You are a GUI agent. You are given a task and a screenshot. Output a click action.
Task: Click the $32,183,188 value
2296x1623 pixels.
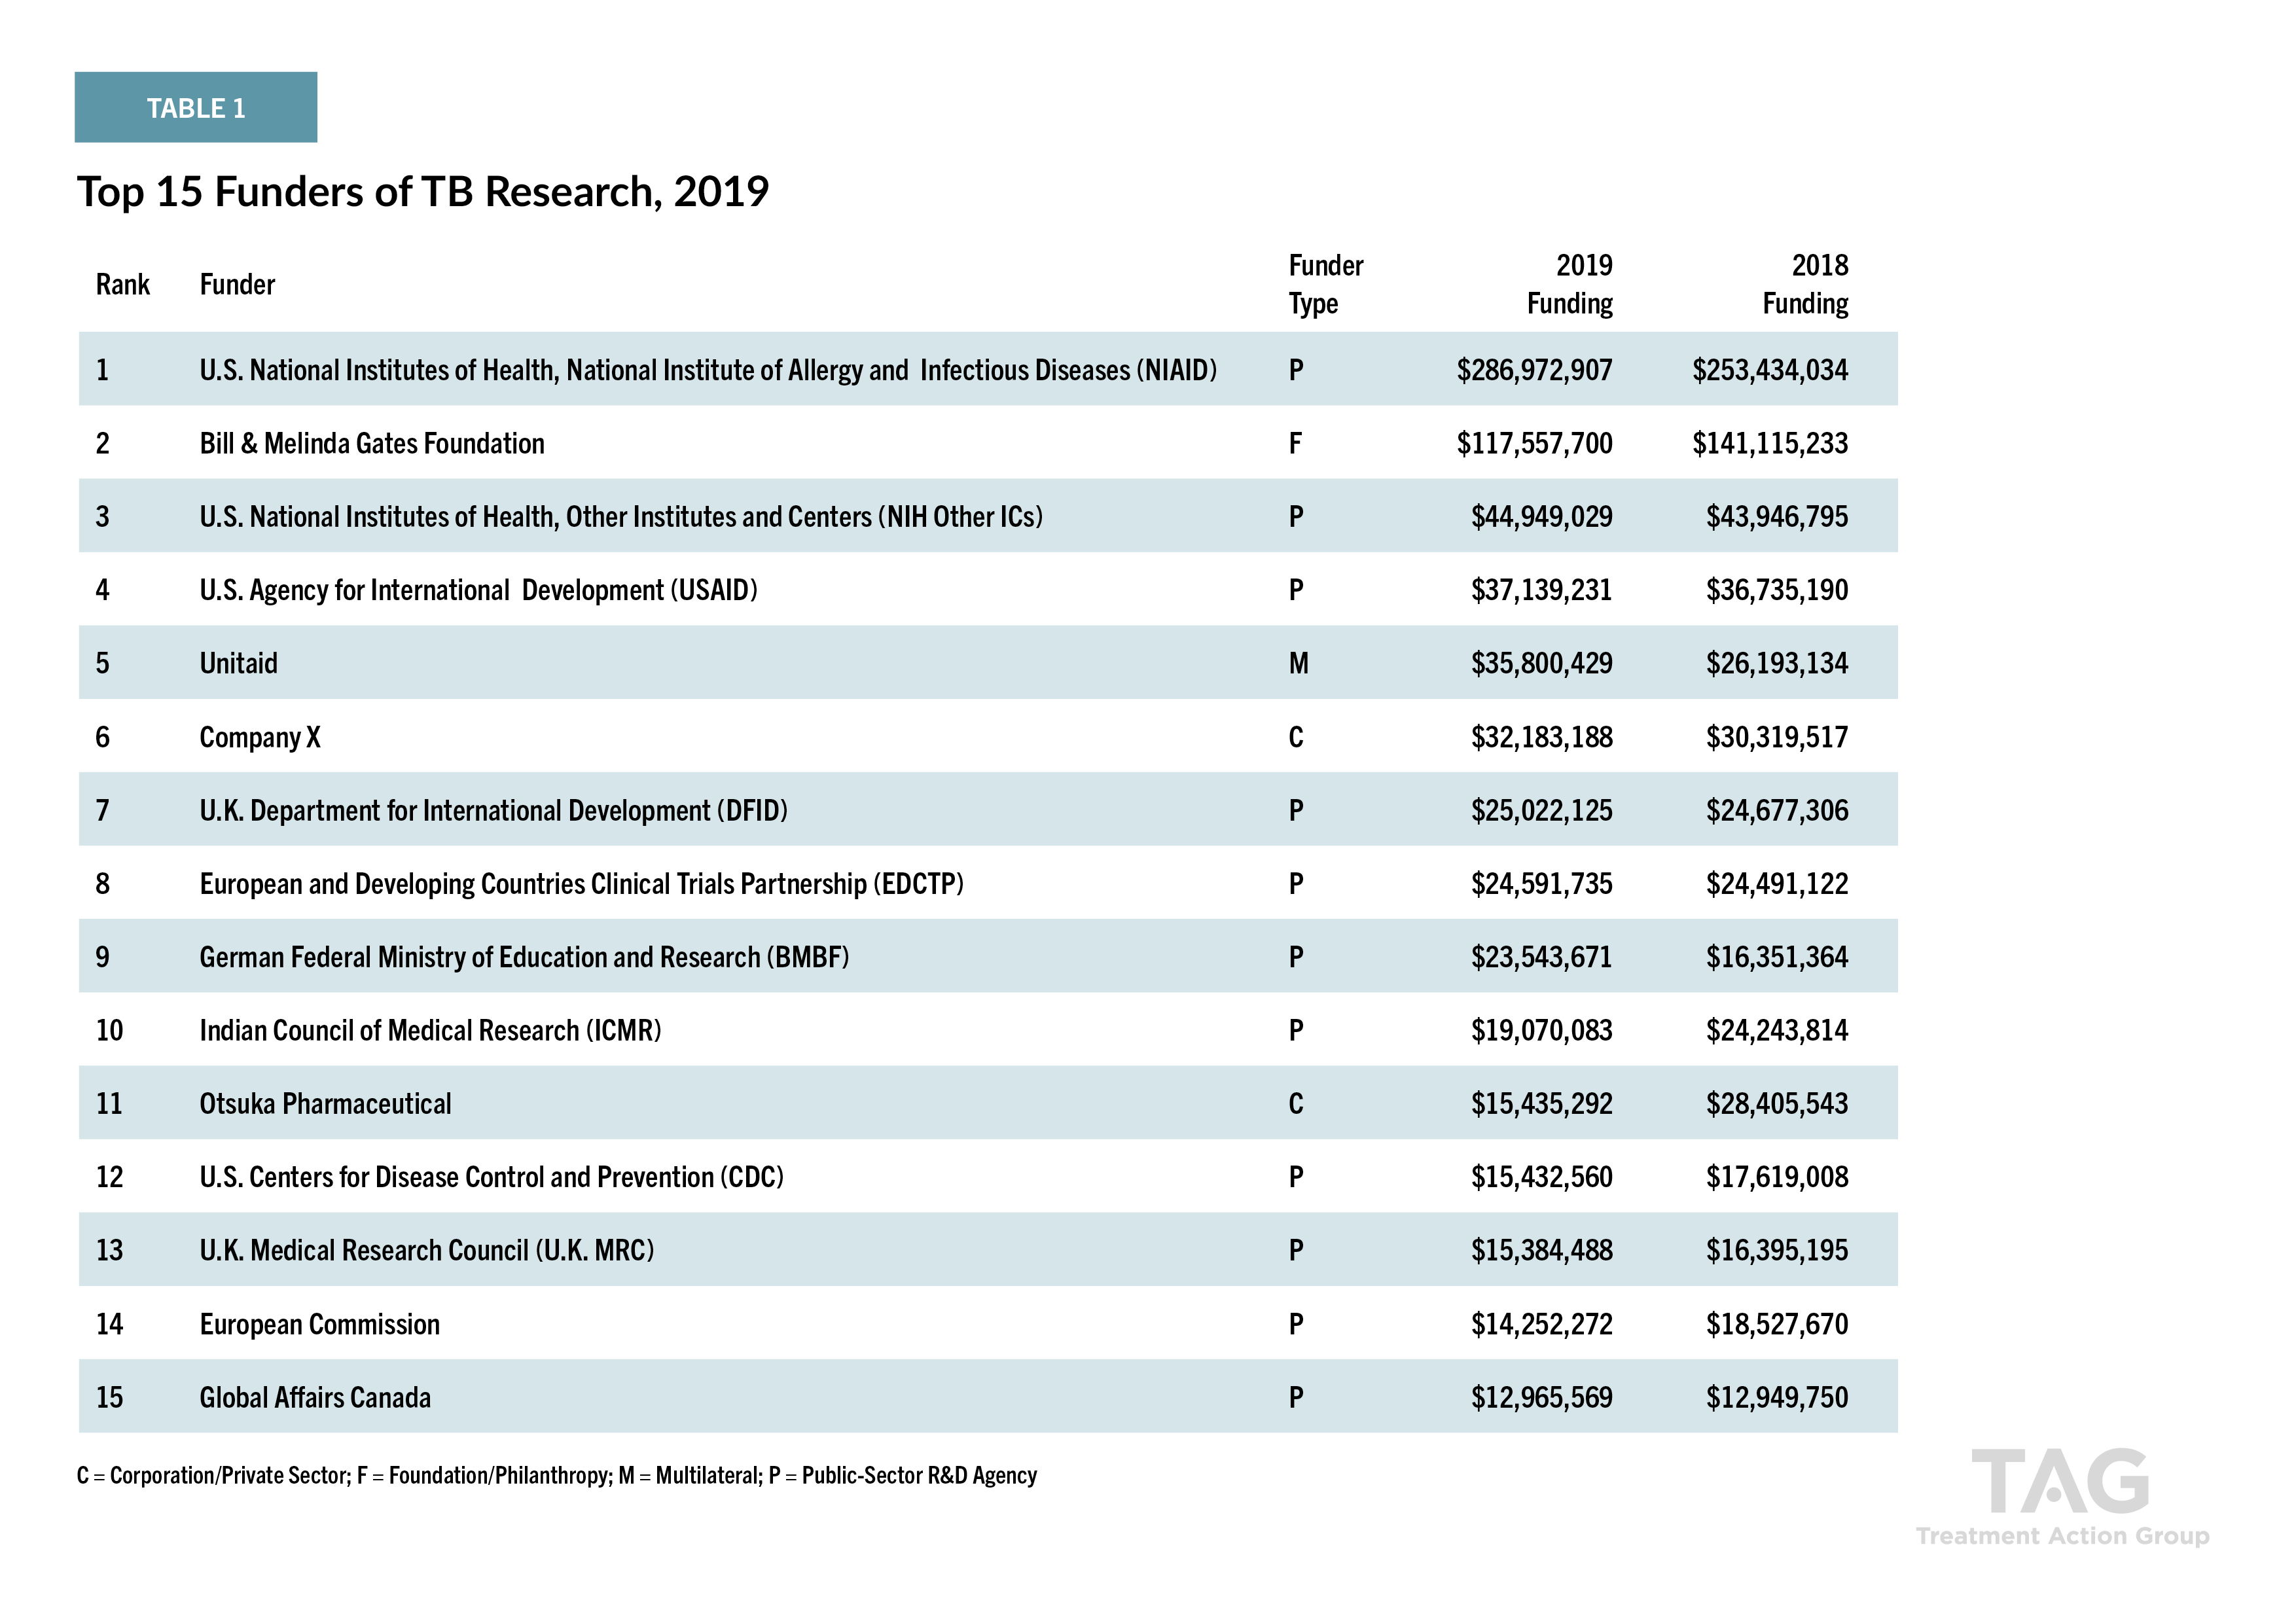(x=1541, y=738)
